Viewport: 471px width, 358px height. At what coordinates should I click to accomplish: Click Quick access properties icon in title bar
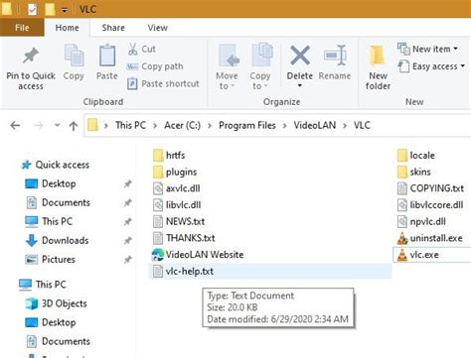point(32,9)
